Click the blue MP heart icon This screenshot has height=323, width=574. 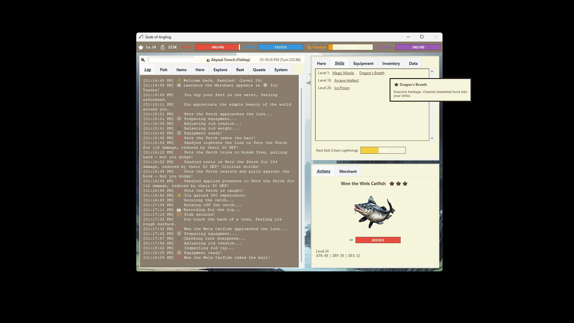[246, 47]
